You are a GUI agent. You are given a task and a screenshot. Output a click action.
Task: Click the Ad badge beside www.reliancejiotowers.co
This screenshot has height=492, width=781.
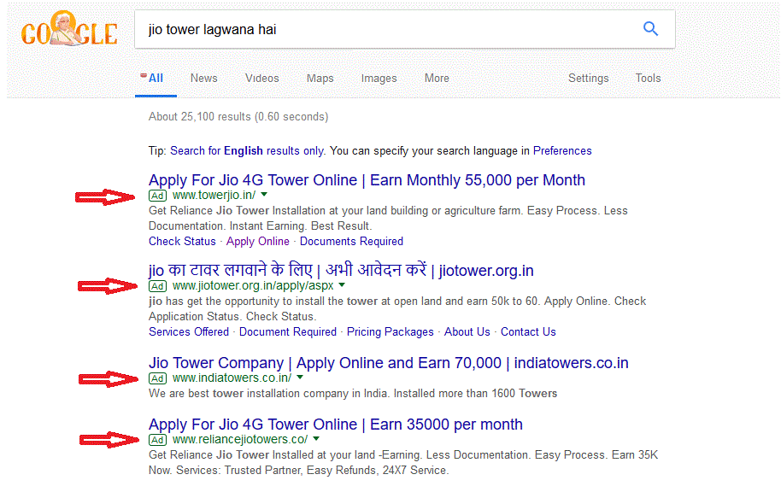(157, 440)
